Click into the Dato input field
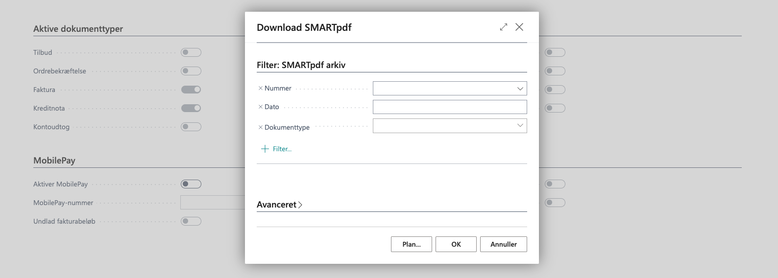778x278 pixels. pyautogui.click(x=450, y=107)
